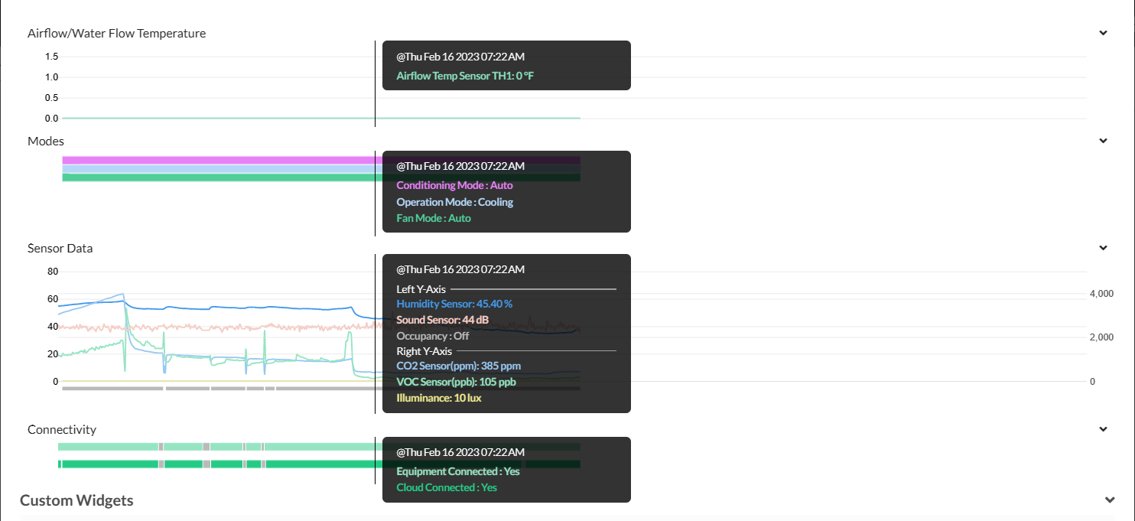Click the 'Left Y-Axis' tooltip label
1135x521 pixels.
pos(421,289)
